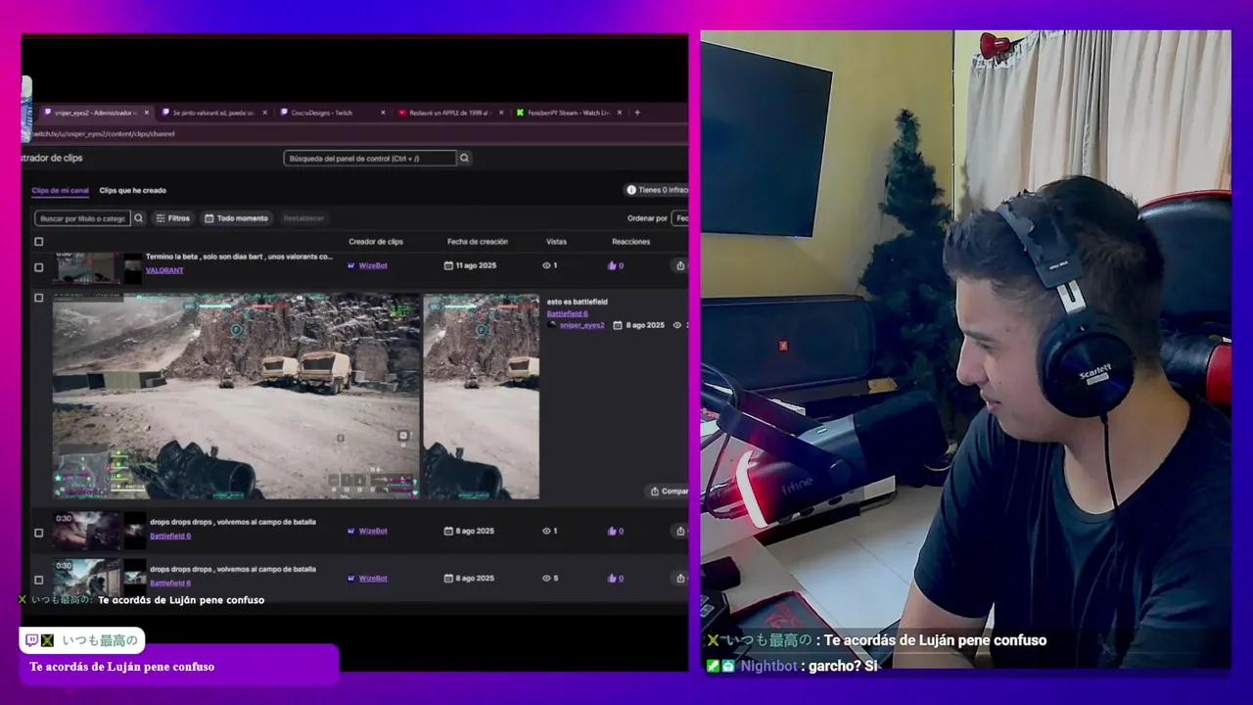This screenshot has height=705, width=1253.
Task: Focus the 'Búsqueda del panel de control' field
Action: 370,158
